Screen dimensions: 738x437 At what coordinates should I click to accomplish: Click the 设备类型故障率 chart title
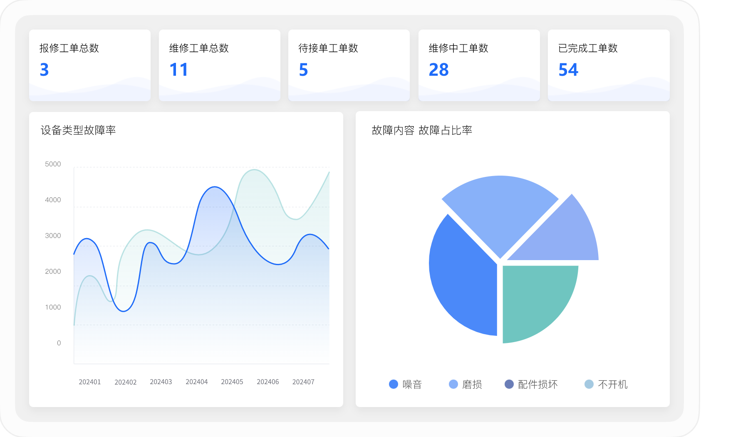click(78, 130)
